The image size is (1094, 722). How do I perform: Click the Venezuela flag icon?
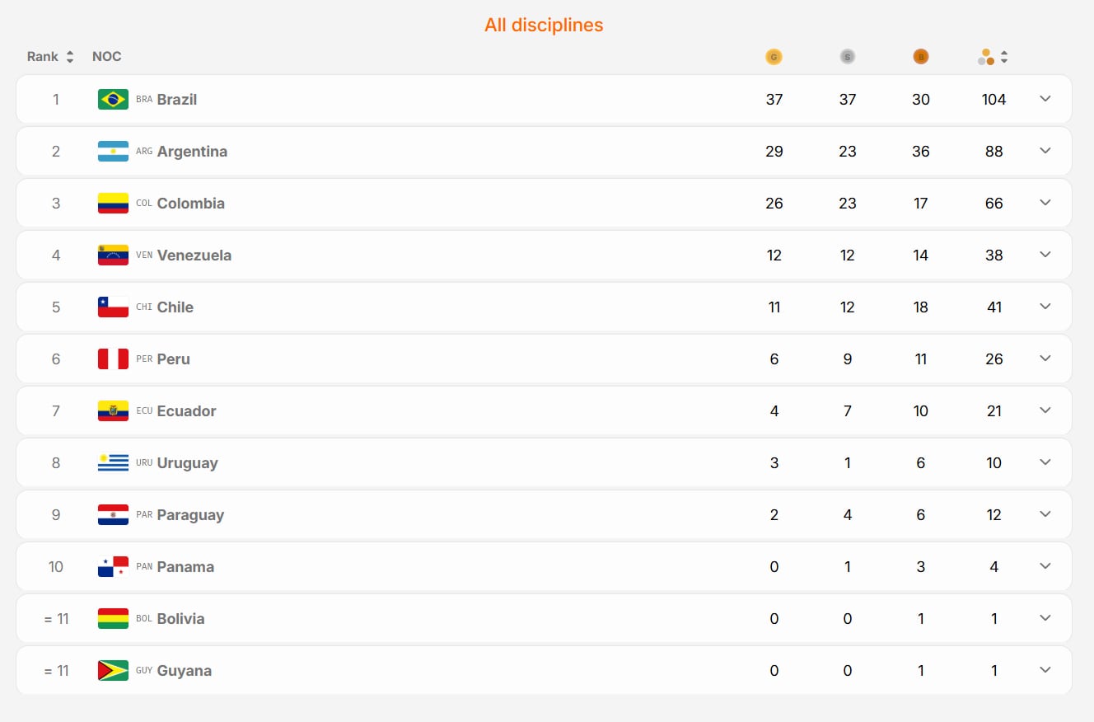click(x=113, y=255)
